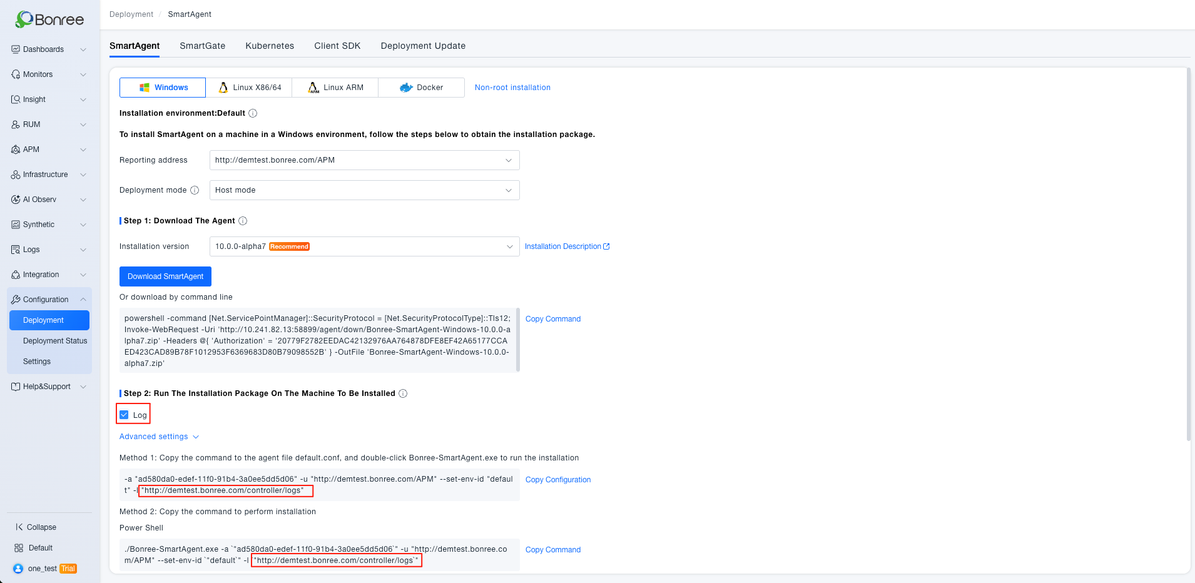Click Copy Configuration link
The image size is (1195, 583).
(558, 480)
